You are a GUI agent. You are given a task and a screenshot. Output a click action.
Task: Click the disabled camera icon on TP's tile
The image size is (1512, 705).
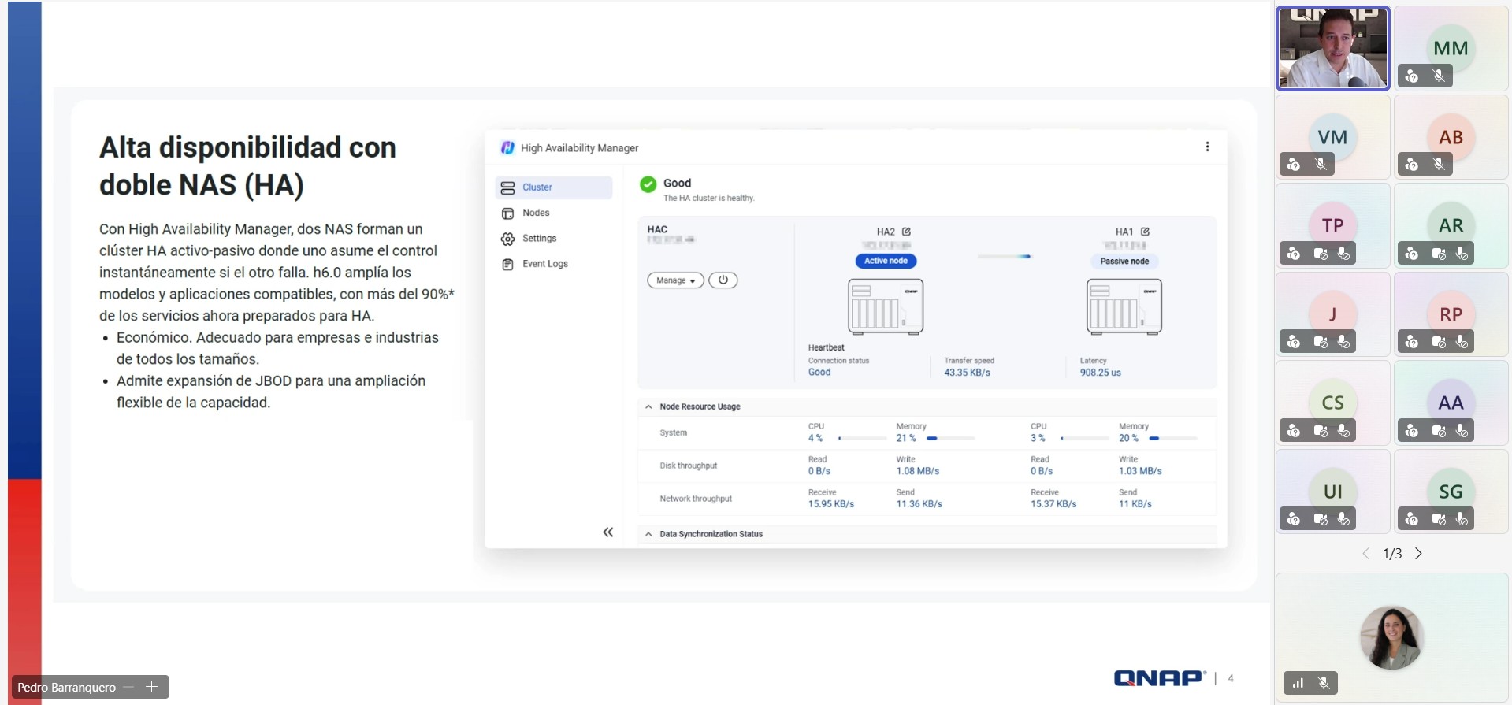pyautogui.click(x=1321, y=254)
